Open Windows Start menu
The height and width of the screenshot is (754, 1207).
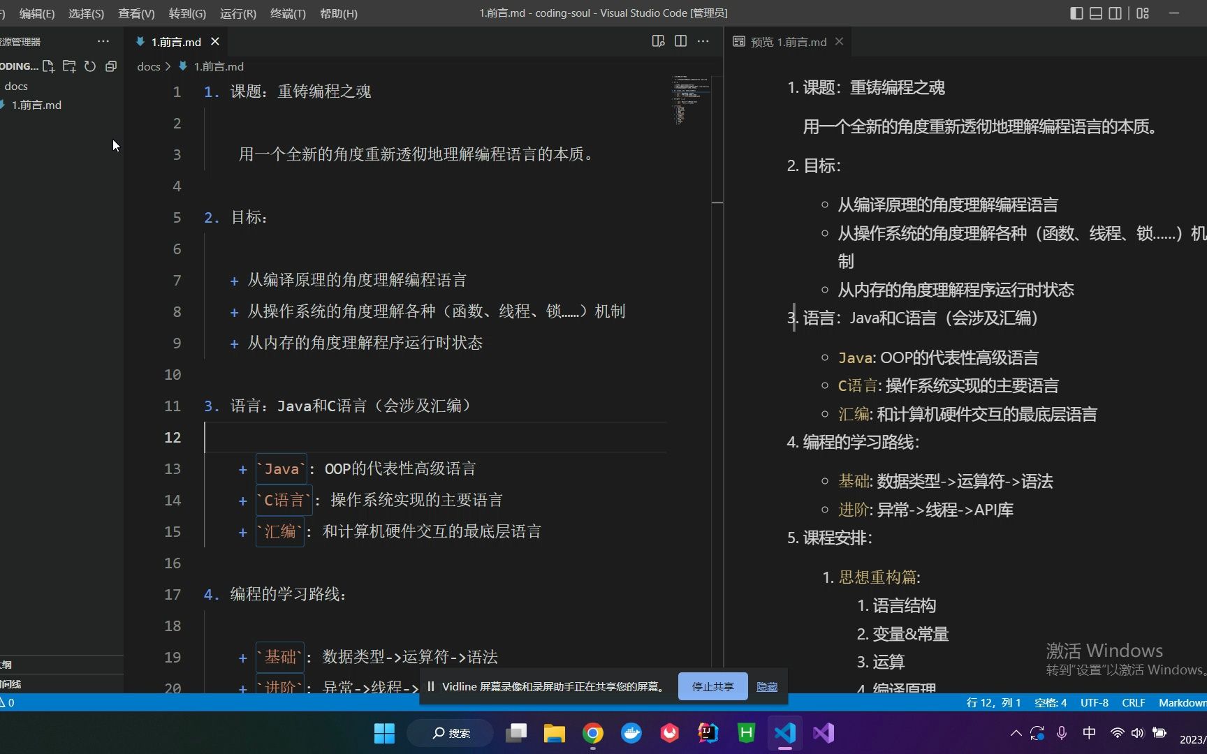click(384, 733)
